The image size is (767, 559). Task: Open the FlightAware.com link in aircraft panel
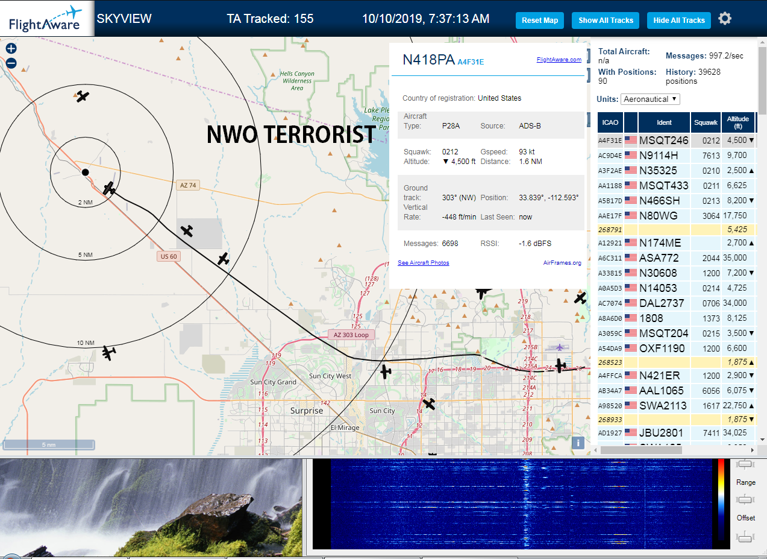pyautogui.click(x=559, y=60)
